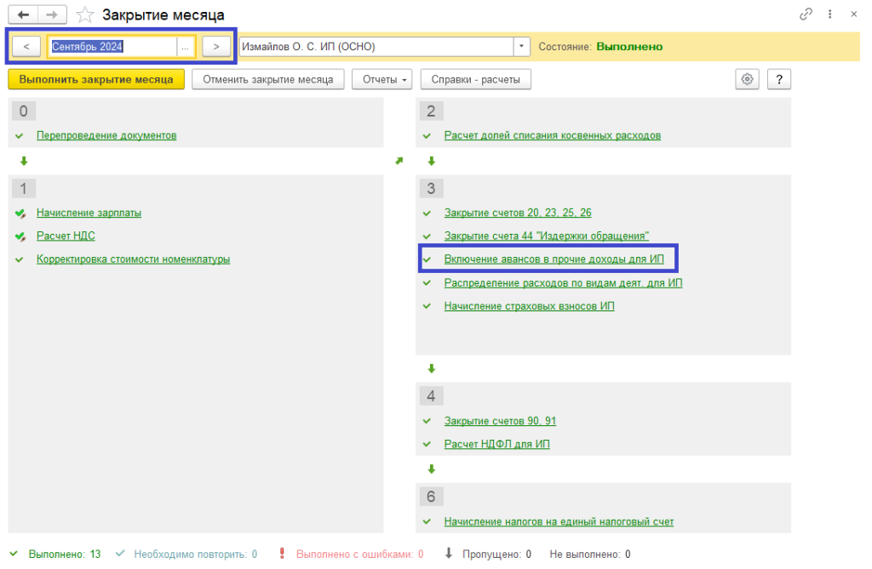Open period picker with ellipsis button
The image size is (872, 569).
point(186,47)
